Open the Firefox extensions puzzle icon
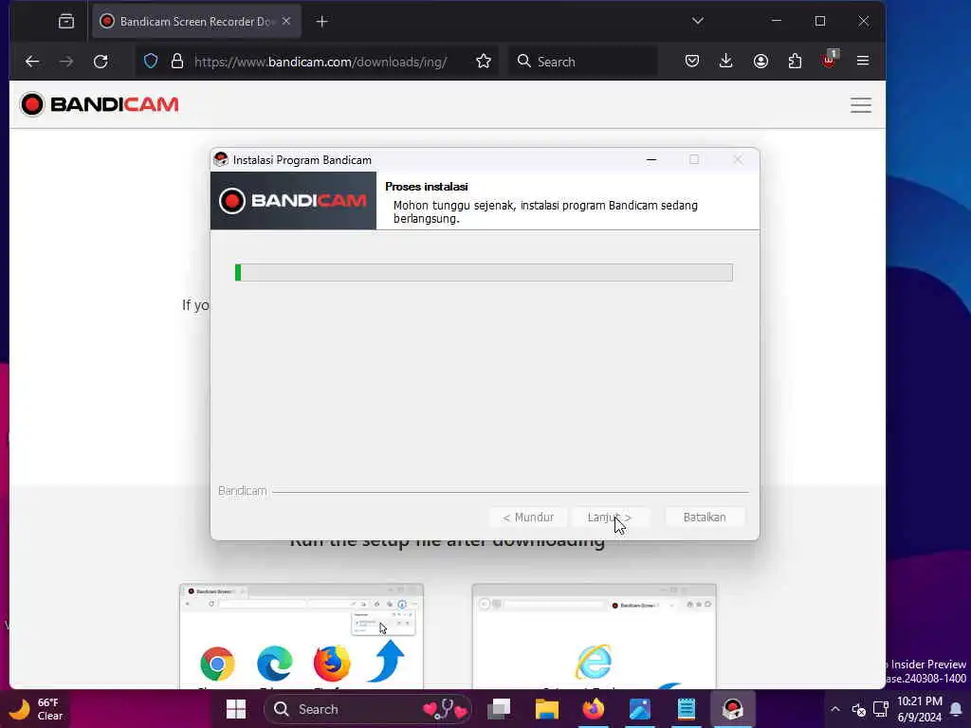 [796, 61]
